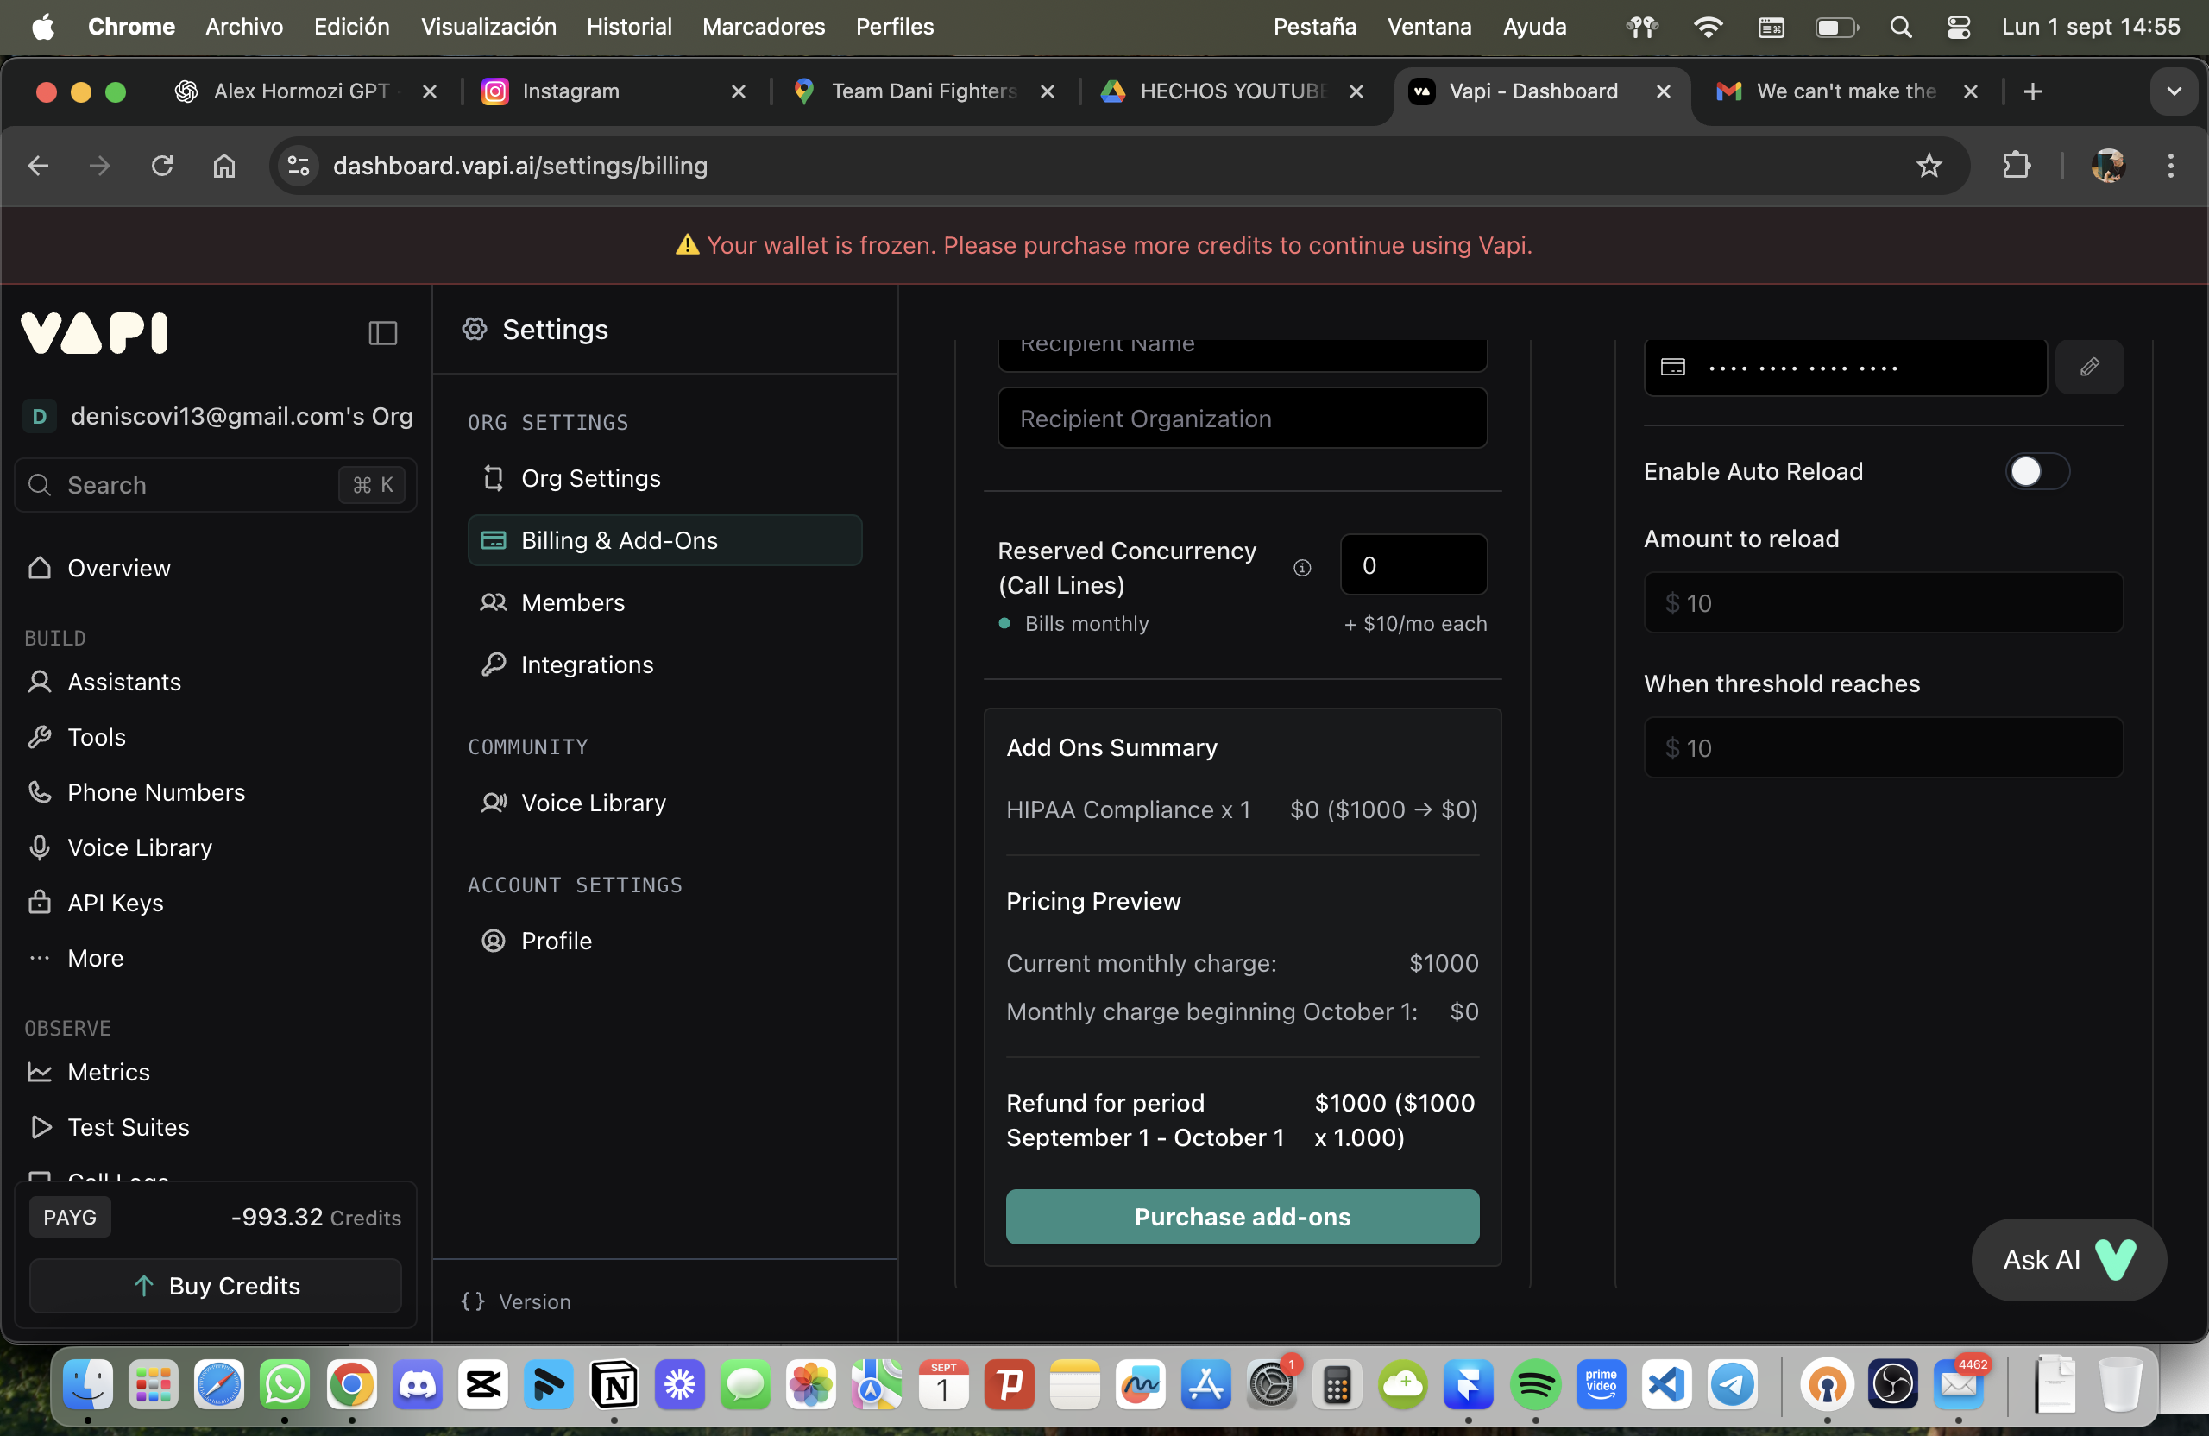Select Members in Org Settings
The image size is (2209, 1436).
[x=573, y=602]
